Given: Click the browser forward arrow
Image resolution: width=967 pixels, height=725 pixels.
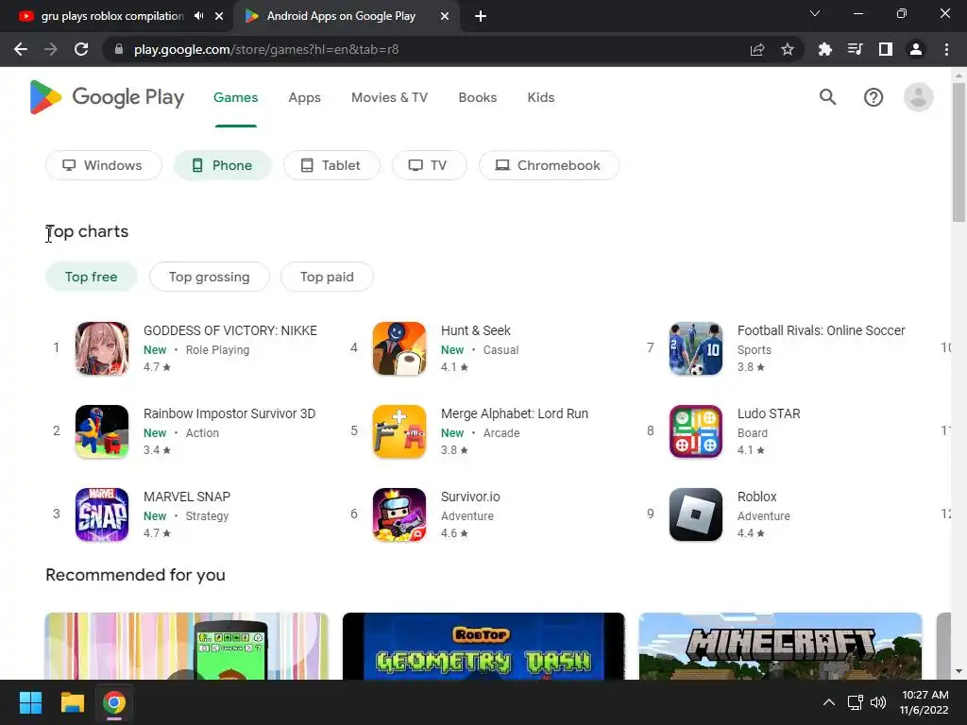Looking at the screenshot, I should [51, 49].
